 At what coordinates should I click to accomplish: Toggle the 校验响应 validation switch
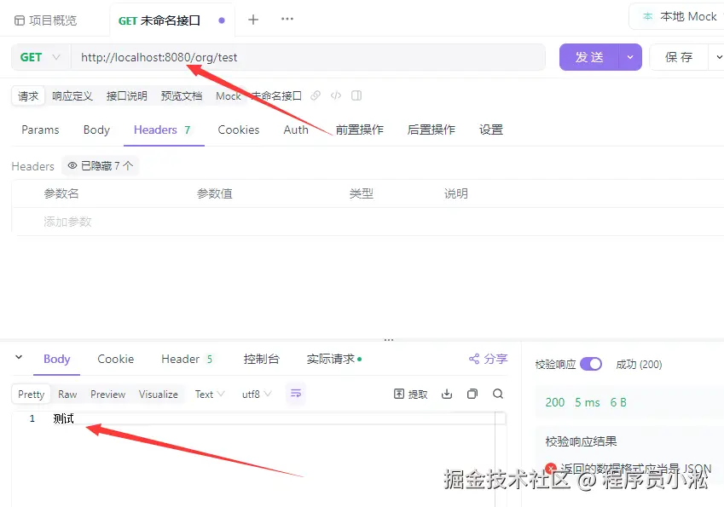(x=591, y=364)
